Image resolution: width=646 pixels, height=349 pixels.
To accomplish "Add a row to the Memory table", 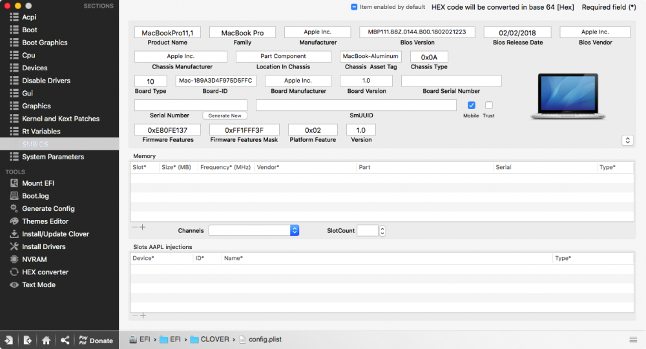I will click(x=143, y=227).
